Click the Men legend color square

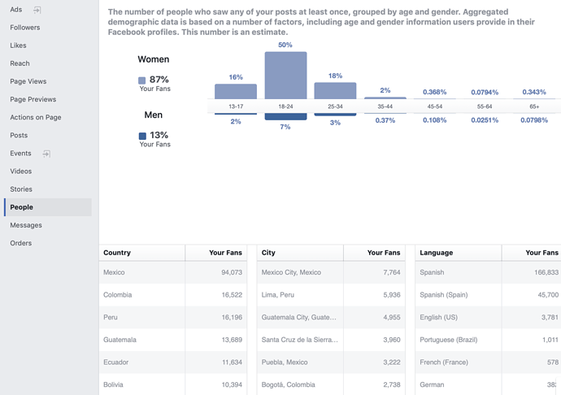click(x=142, y=137)
